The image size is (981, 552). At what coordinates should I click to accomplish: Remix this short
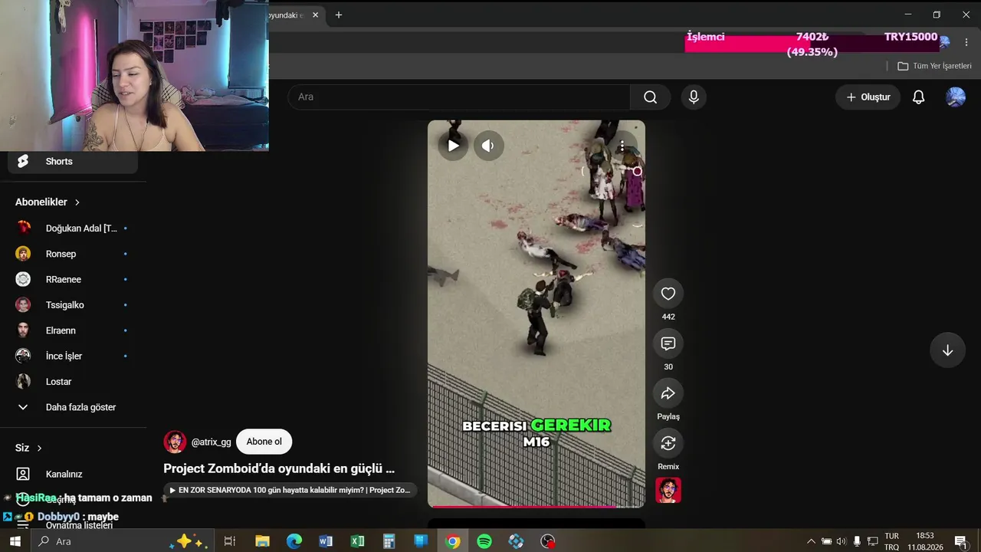(x=668, y=443)
